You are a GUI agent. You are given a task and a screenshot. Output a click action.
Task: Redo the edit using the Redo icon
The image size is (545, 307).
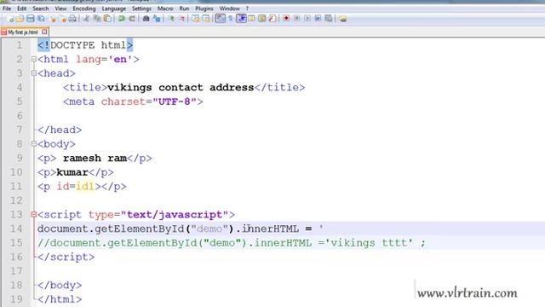tap(132, 19)
